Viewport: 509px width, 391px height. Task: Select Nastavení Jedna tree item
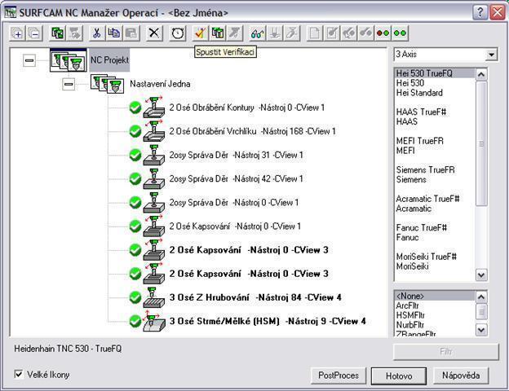(x=160, y=84)
